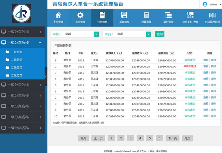Viewport: 222px width, 153px height.
Task: Go to pagination page 6
Action: (159, 138)
